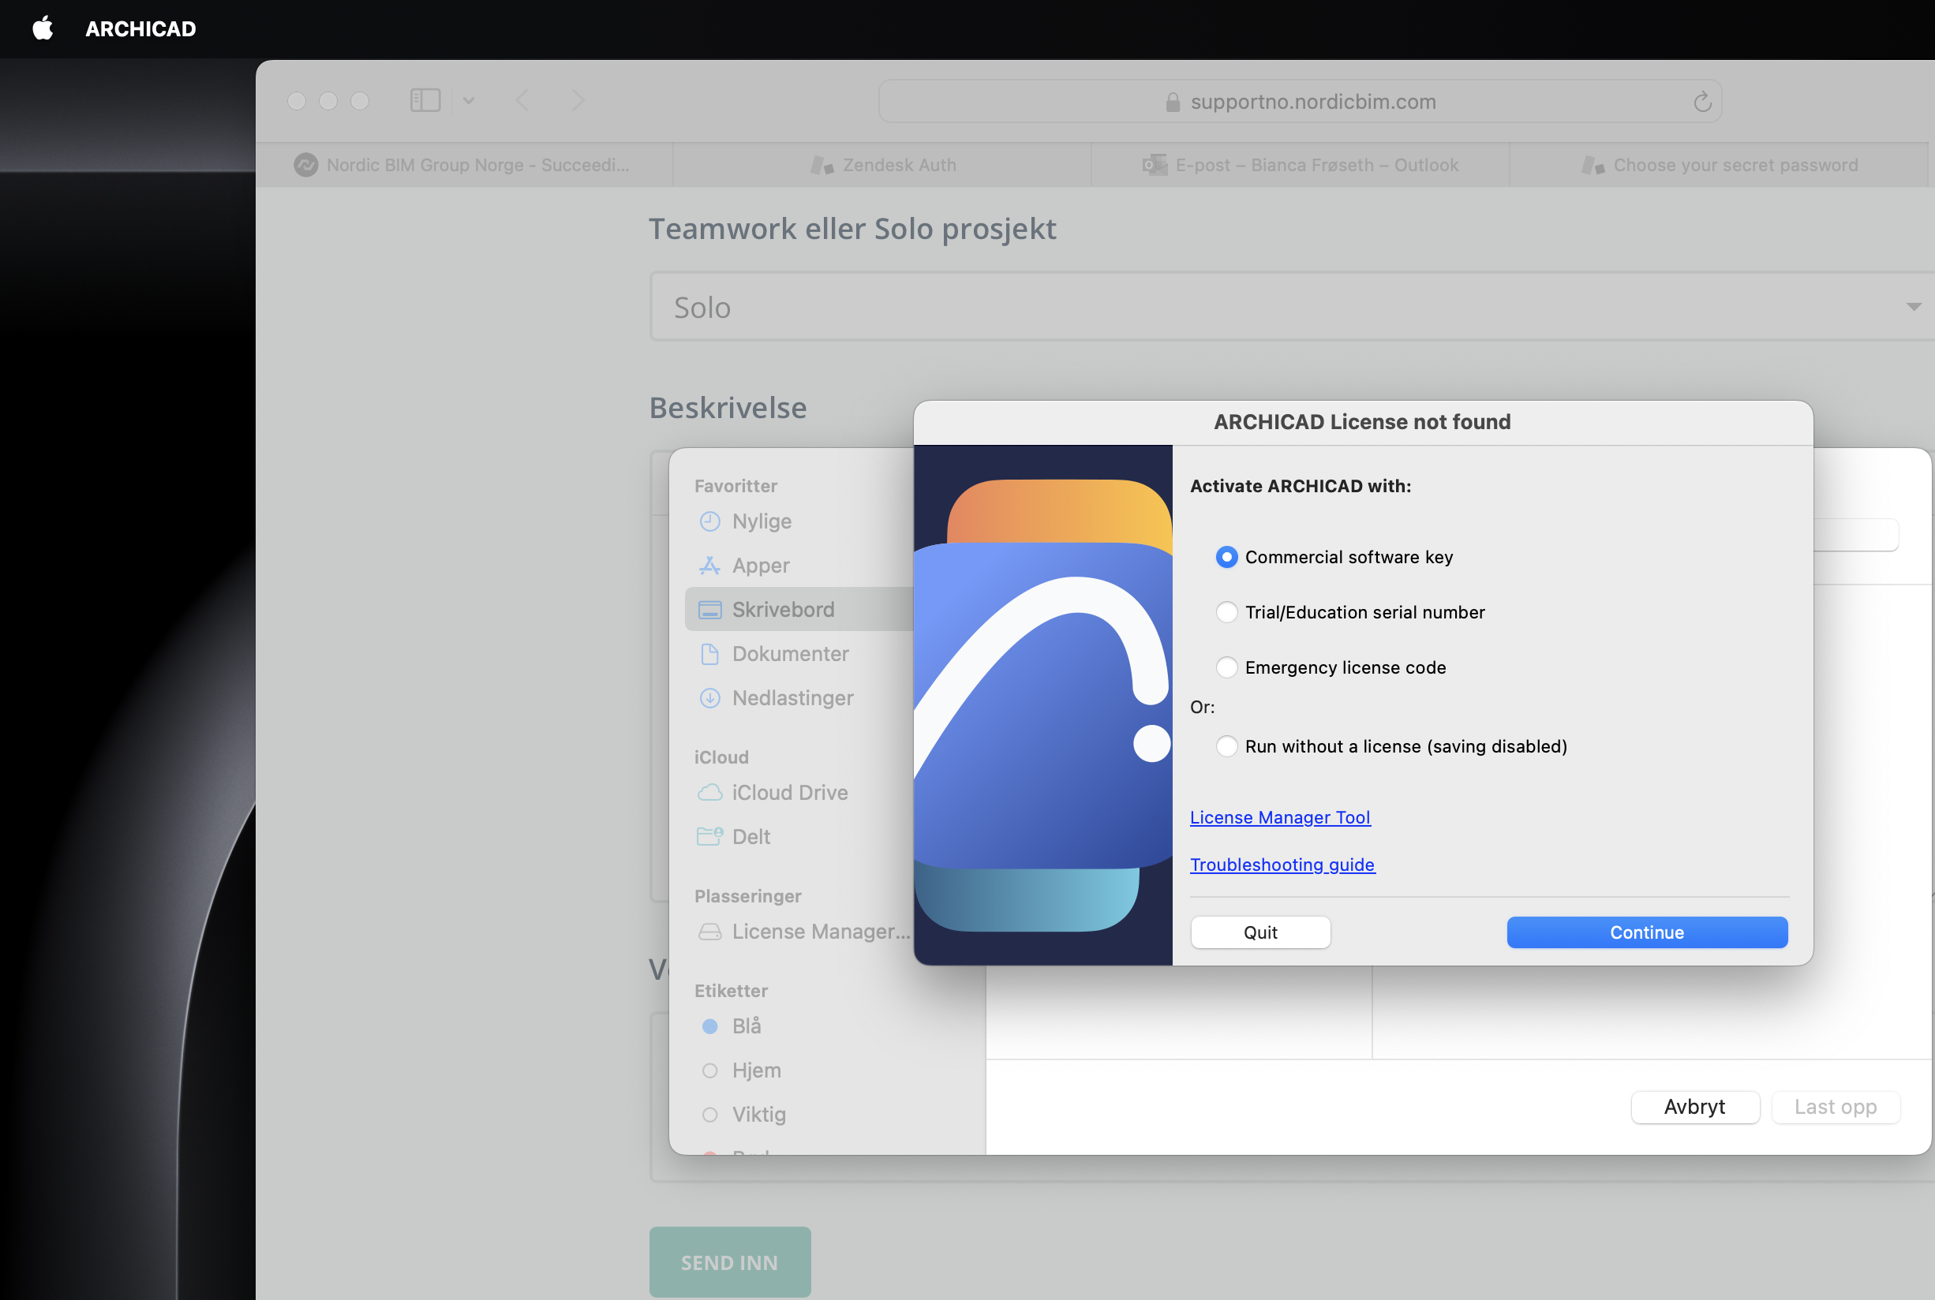Open Apper in the sidebar
This screenshot has width=1935, height=1300.
[760, 566]
